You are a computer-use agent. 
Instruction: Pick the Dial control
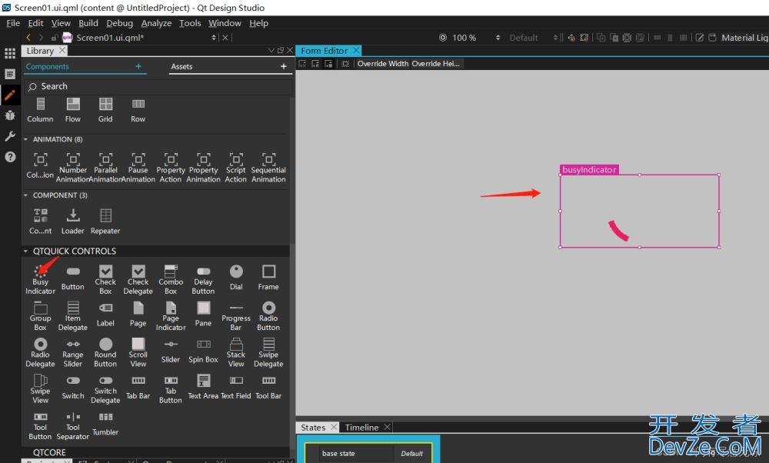[236, 278]
